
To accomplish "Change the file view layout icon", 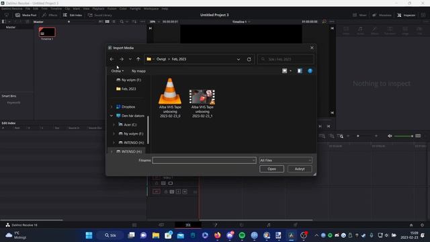I will (284, 71).
